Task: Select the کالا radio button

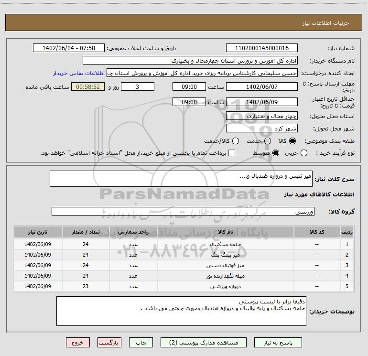Action: click(x=292, y=141)
